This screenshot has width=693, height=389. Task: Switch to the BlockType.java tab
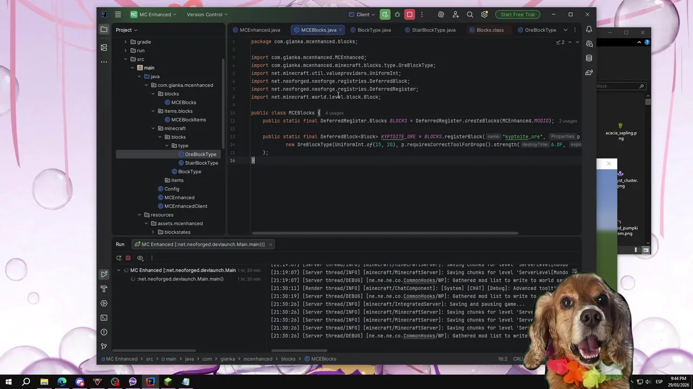tap(370, 30)
